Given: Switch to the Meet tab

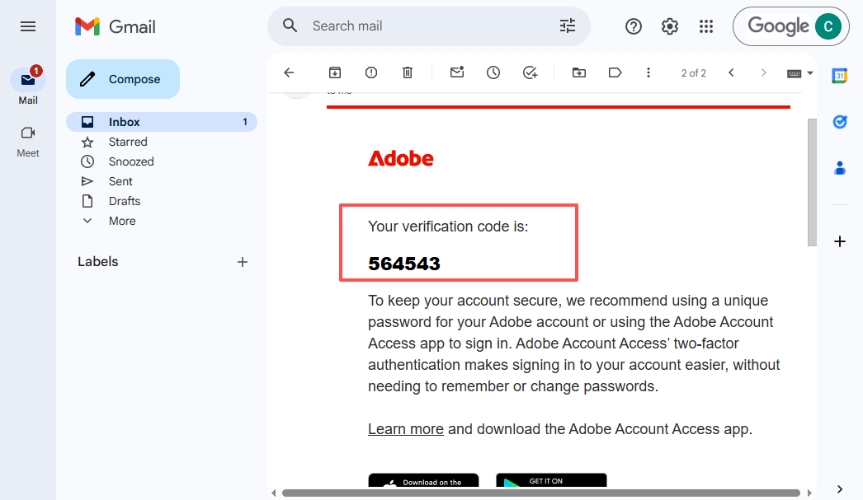Looking at the screenshot, I should pyautogui.click(x=28, y=140).
